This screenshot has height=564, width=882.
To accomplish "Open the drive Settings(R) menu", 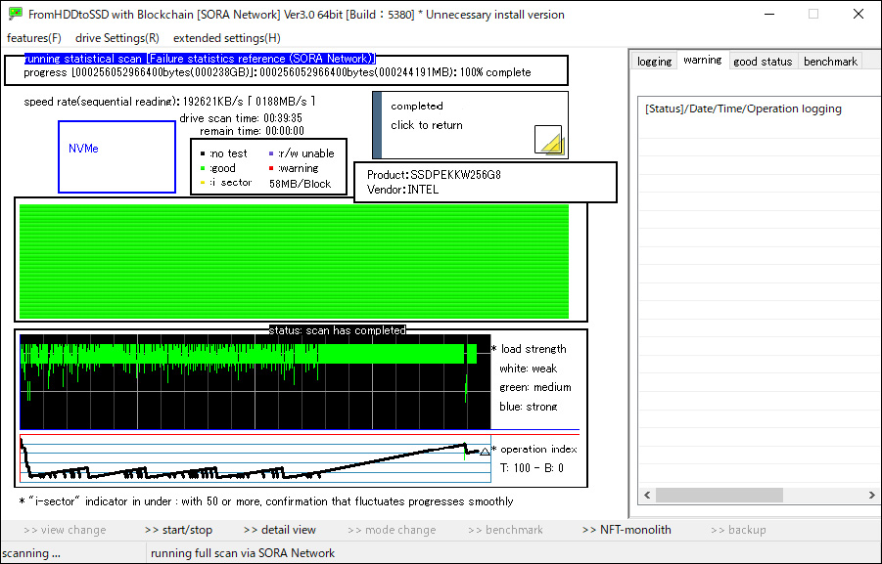I will pos(117,38).
